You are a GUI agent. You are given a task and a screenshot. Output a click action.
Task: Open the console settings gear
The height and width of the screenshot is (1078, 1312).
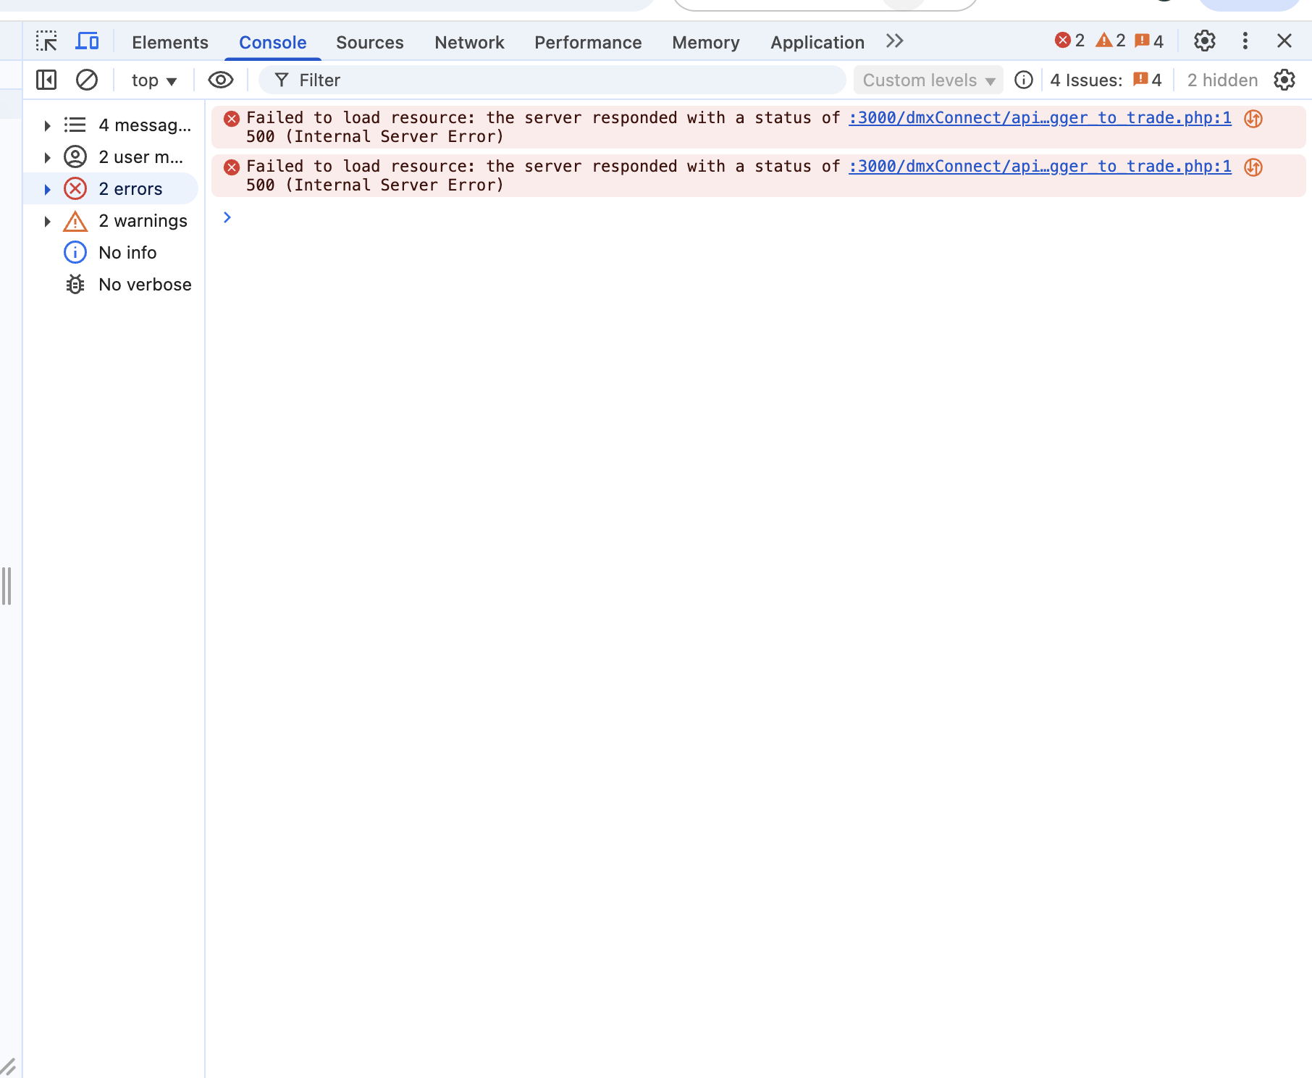point(1284,80)
